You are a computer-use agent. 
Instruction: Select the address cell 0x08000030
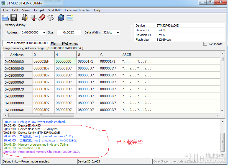18,61
